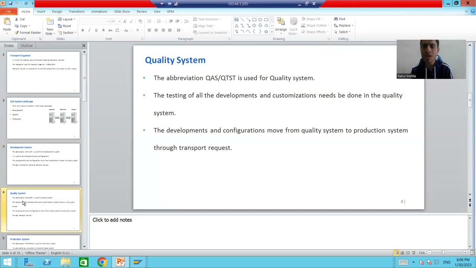Click the zoom slider handle
Image resolution: width=476 pixels, height=268 pixels.
(x=443, y=253)
